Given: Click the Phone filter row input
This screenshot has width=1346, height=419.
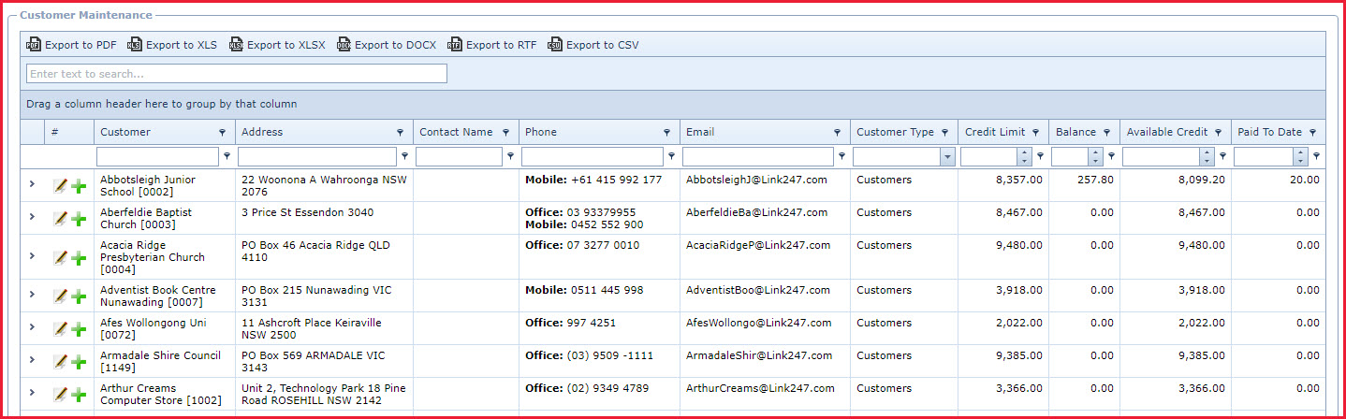Looking at the screenshot, I should tap(593, 157).
